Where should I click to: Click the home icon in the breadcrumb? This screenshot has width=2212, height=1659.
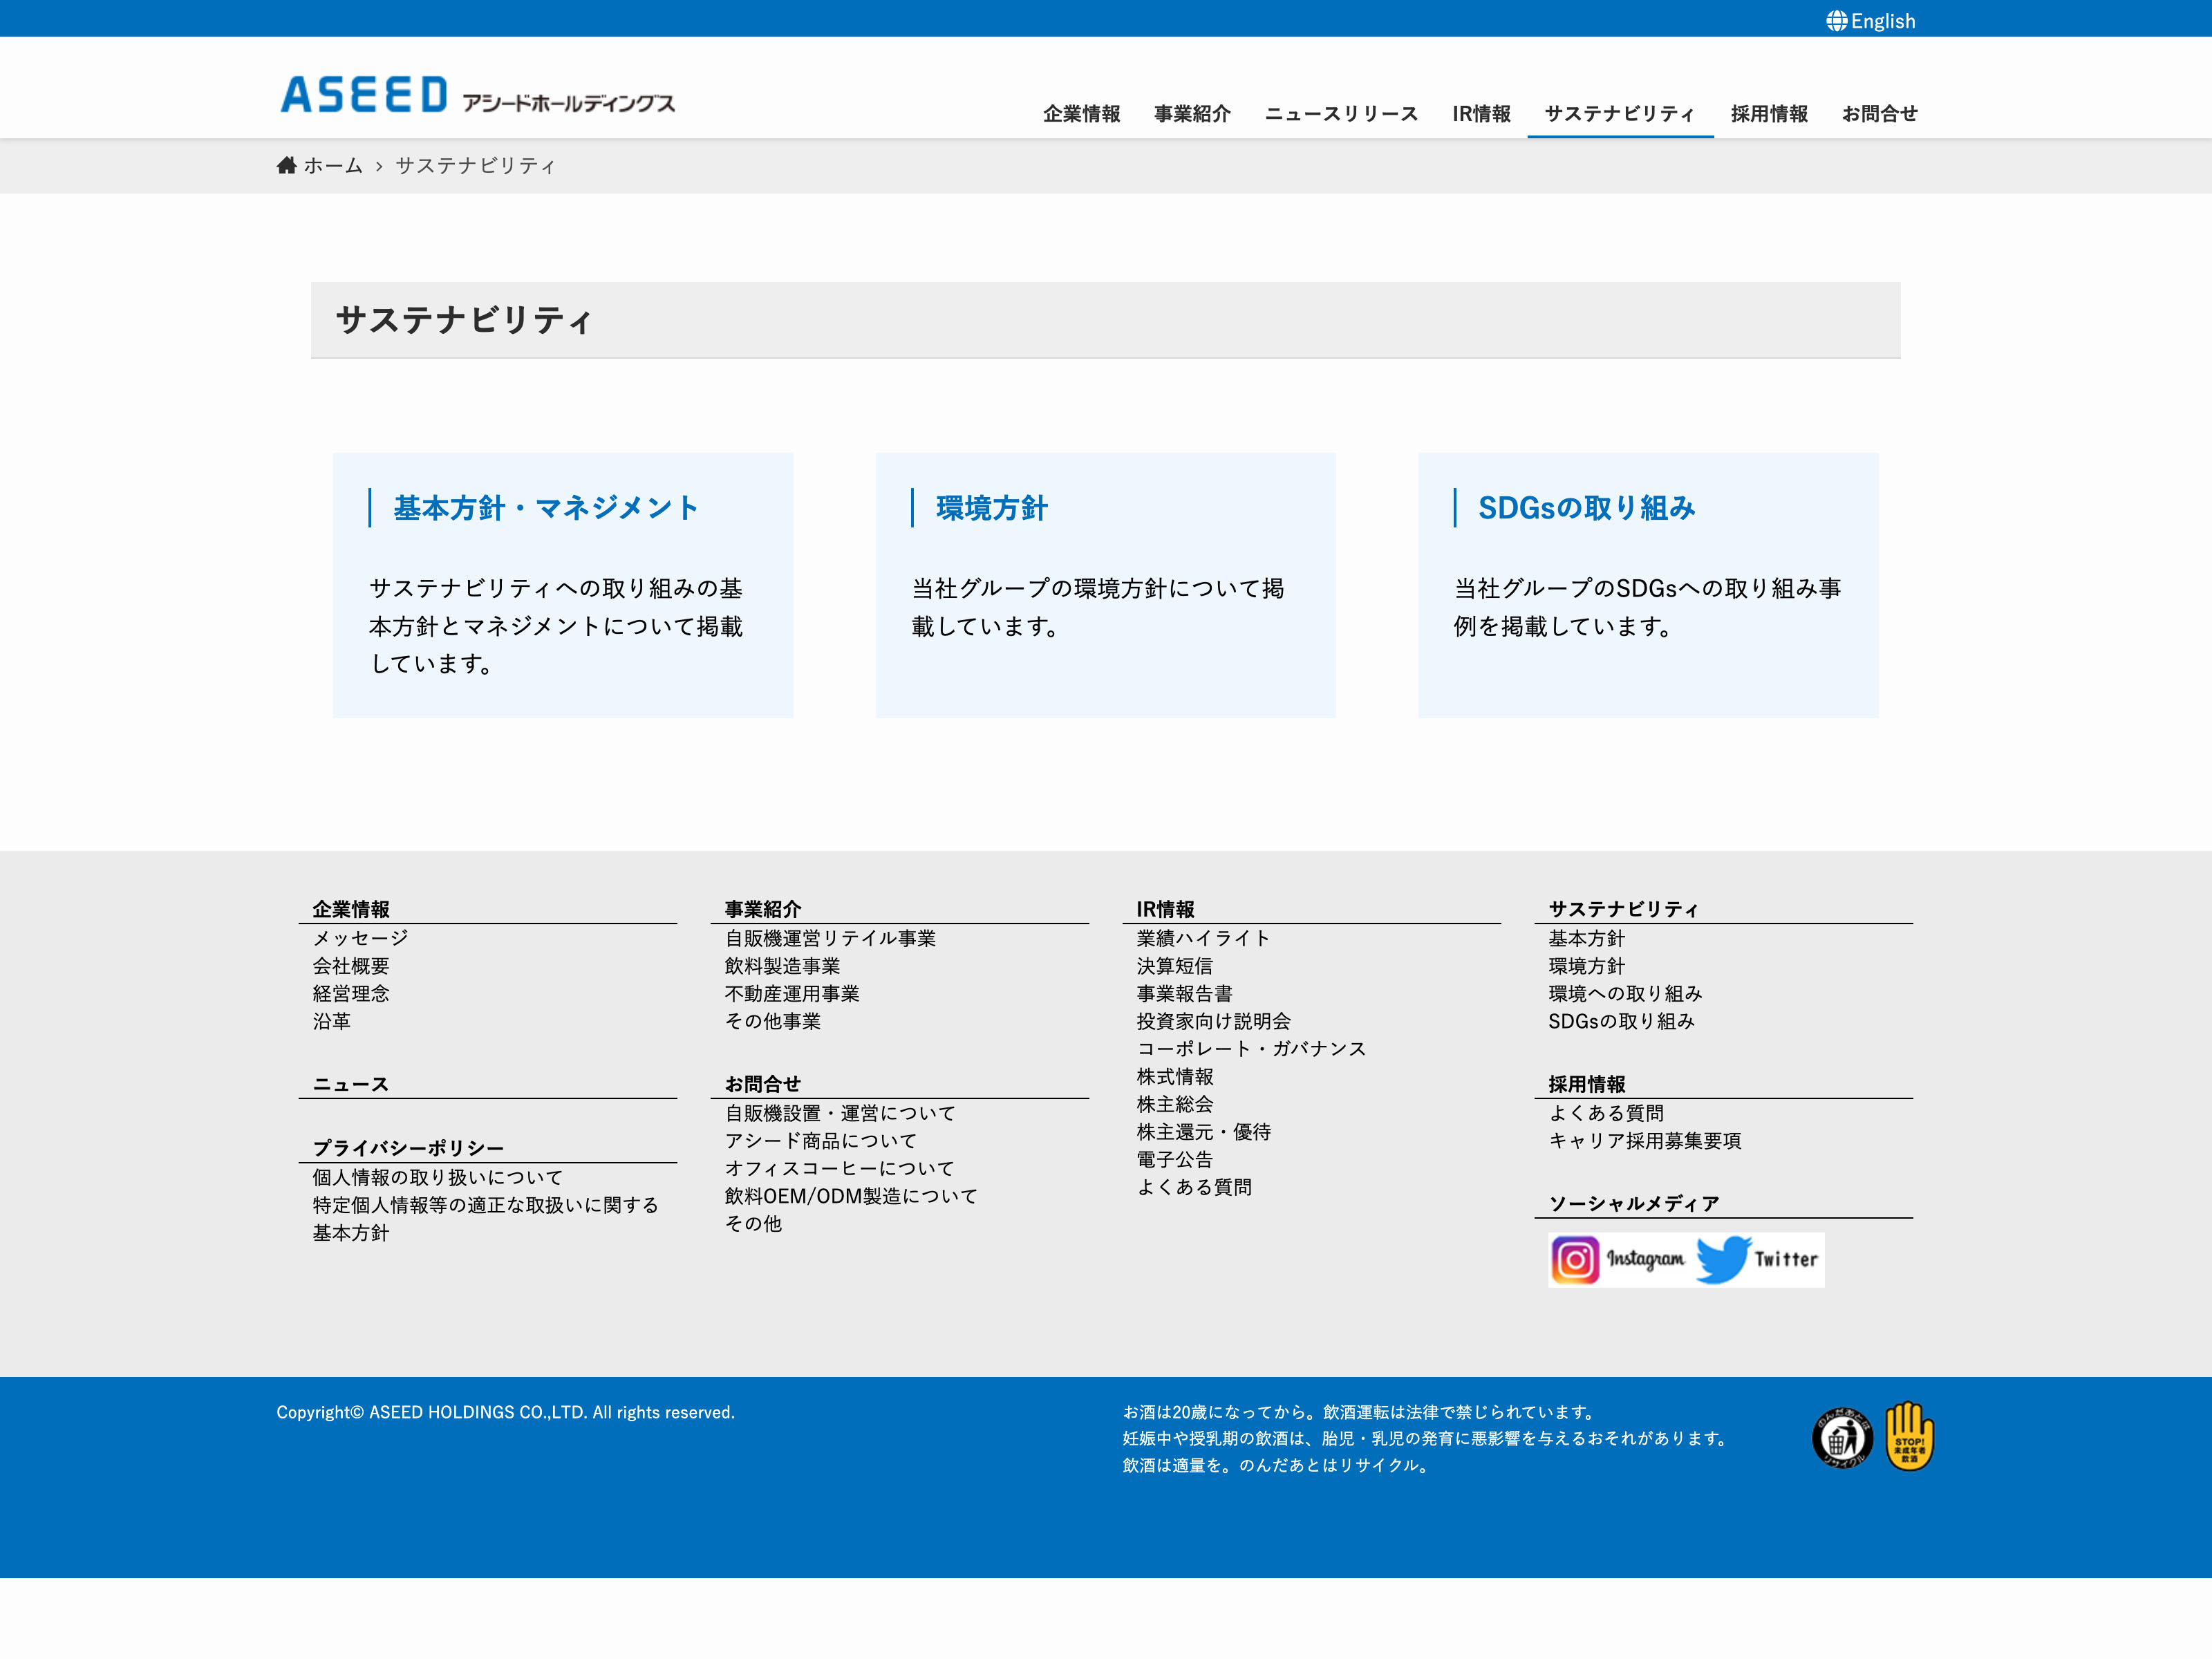(287, 165)
